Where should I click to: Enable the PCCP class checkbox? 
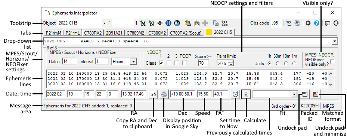tap(184, 63)
